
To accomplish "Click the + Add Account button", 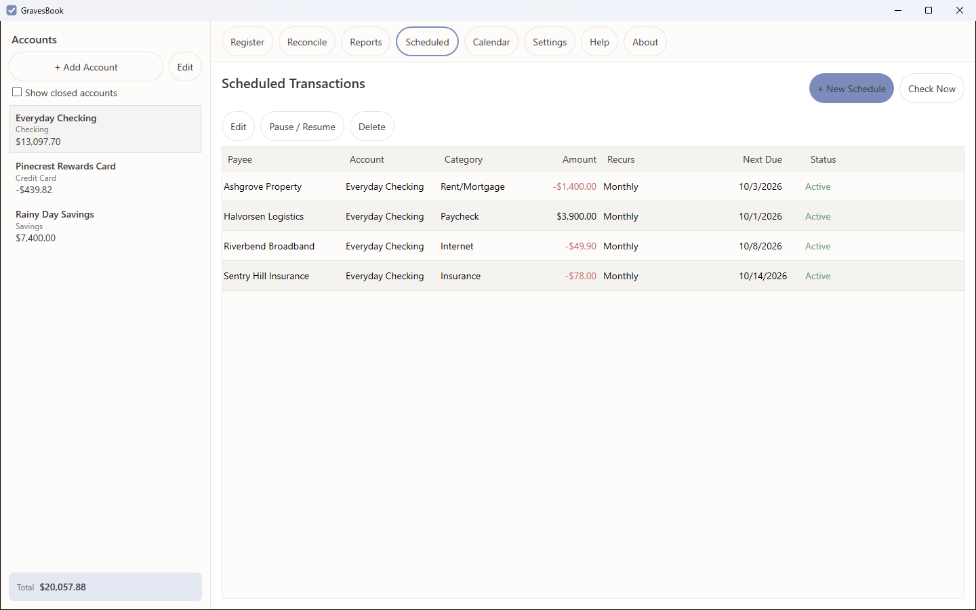I will coord(86,67).
